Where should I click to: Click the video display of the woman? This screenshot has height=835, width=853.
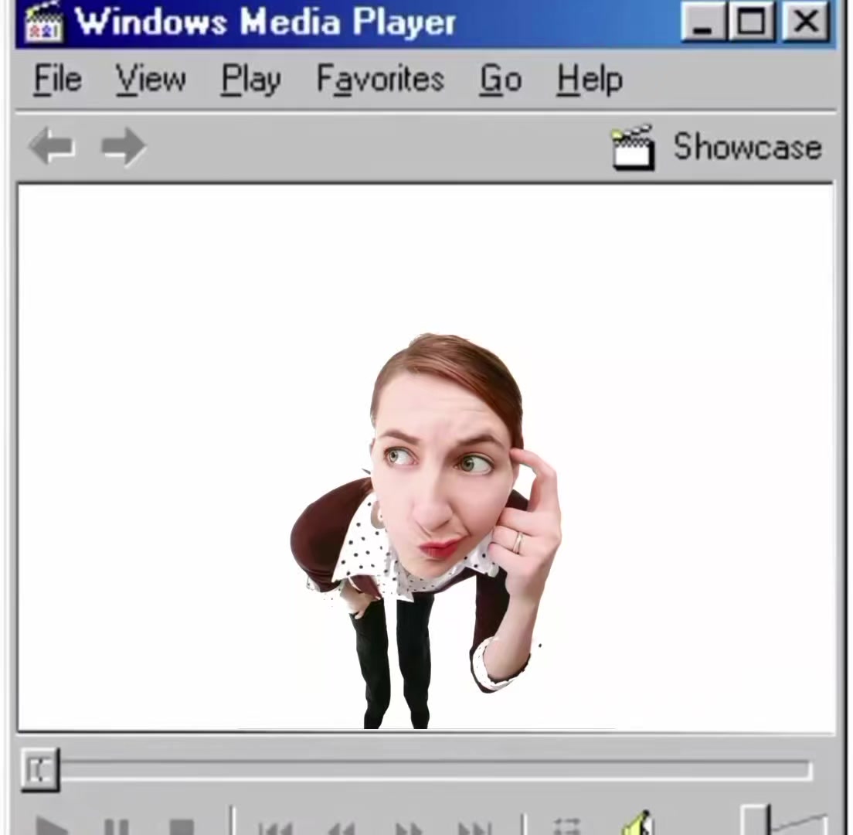[x=426, y=457]
